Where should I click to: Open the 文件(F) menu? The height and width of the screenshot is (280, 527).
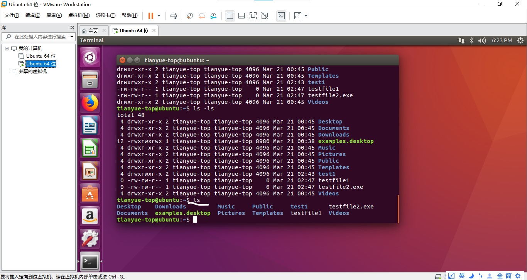point(12,15)
